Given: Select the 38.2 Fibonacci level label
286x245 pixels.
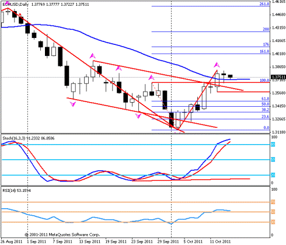Looking at the screenshot, I should tap(265, 110).
